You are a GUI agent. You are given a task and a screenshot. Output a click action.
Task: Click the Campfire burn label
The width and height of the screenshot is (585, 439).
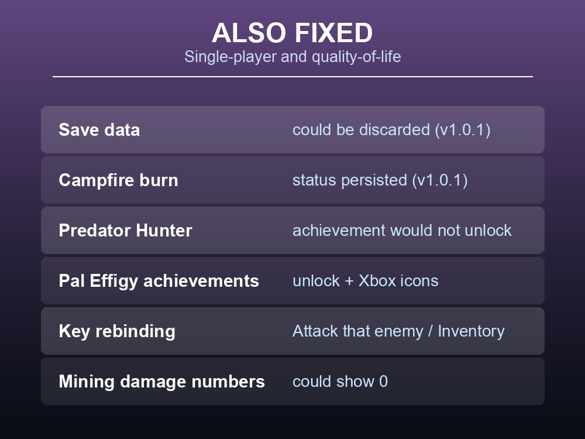tap(118, 180)
